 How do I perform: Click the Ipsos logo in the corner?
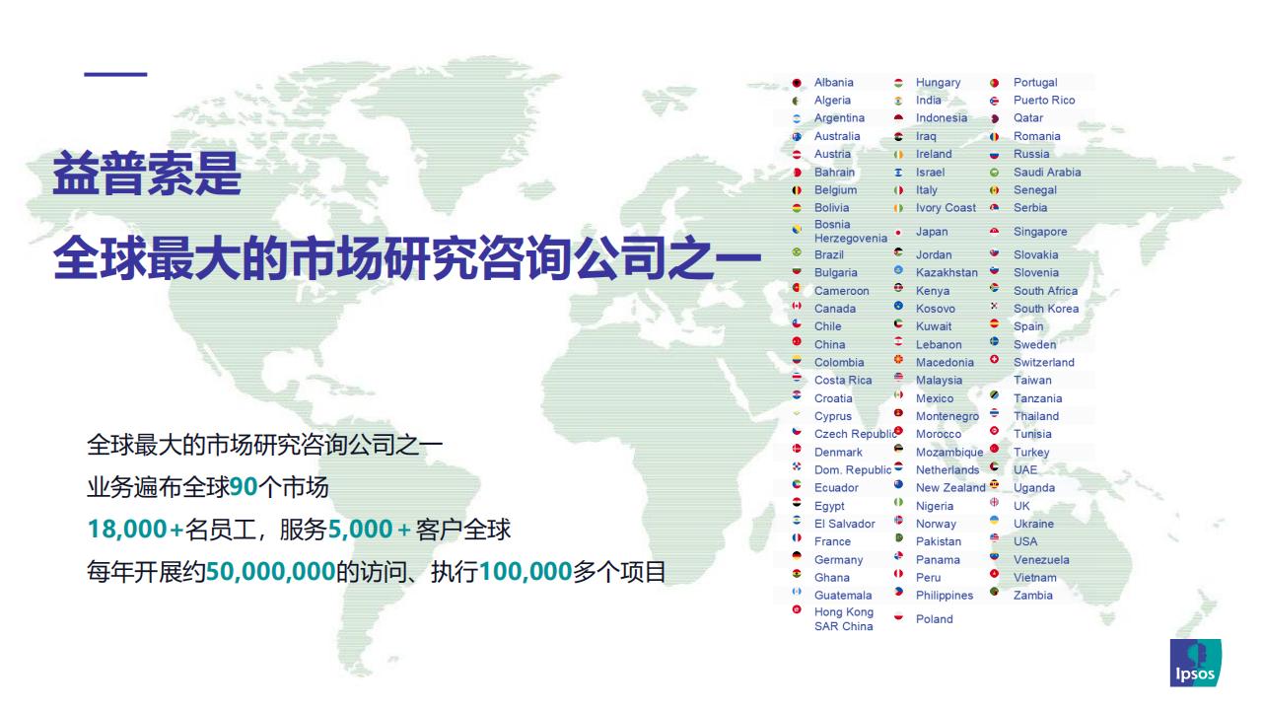1195,663
